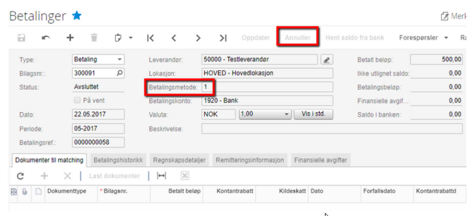Click the Beskrivelse text field
The width and height of the screenshot is (473, 216).
[x=332, y=128]
